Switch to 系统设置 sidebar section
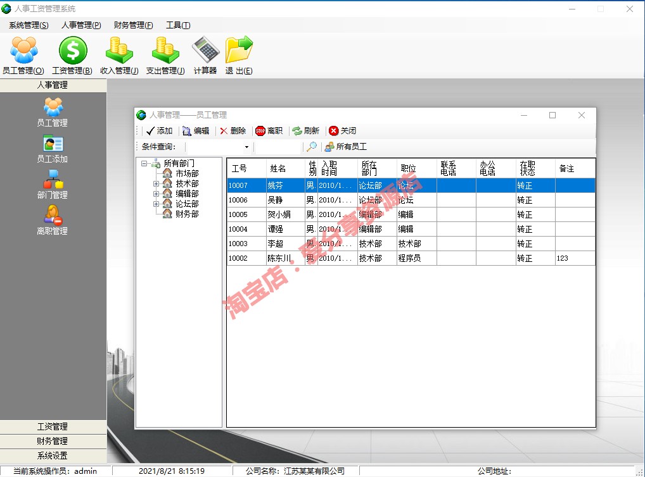The image size is (645, 477). 53,455
